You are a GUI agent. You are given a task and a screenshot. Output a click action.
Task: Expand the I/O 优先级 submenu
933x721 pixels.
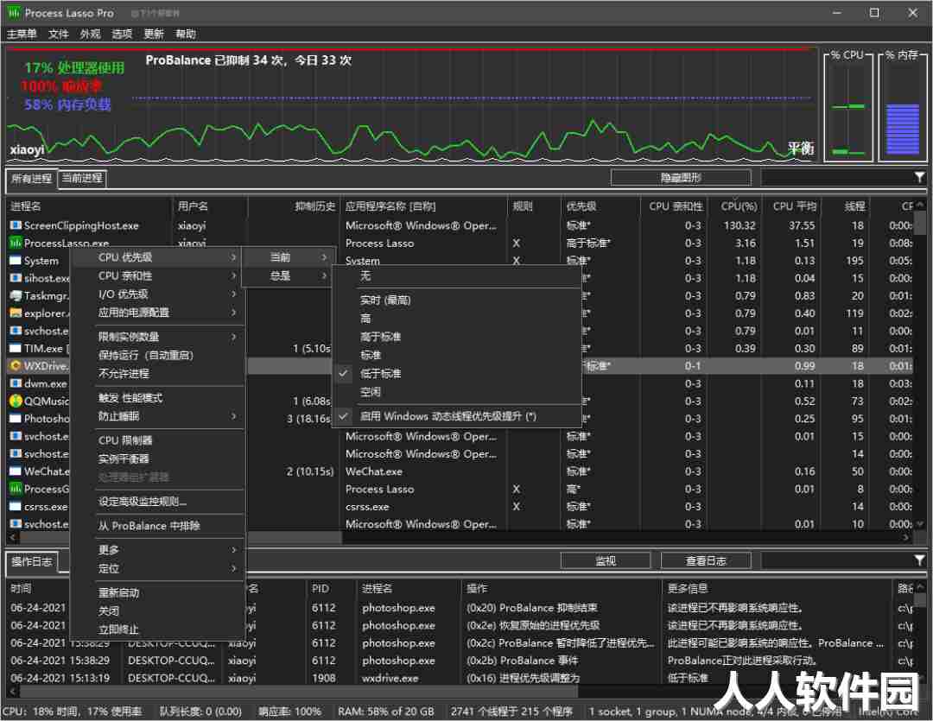(x=158, y=294)
